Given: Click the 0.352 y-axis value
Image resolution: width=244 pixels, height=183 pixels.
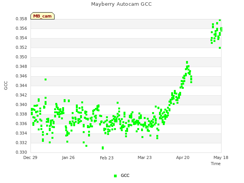Looking at the screenshot, I should tap(21, 47).
